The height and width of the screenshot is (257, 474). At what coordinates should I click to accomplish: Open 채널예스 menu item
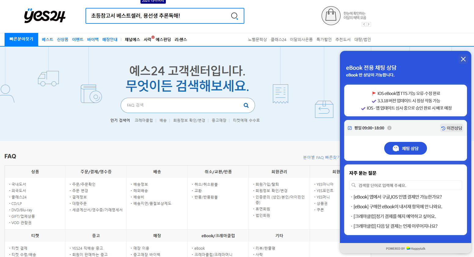pos(132,40)
